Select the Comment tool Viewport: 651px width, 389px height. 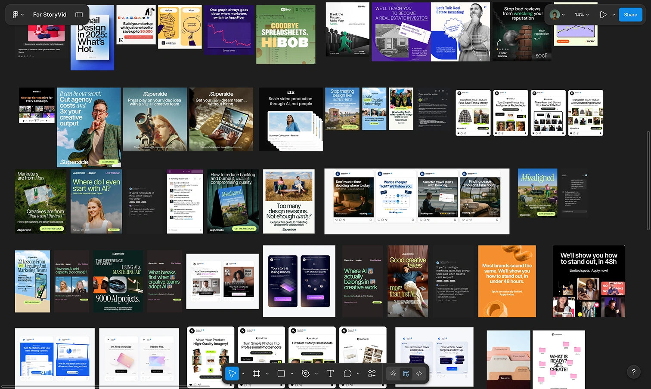pos(347,373)
